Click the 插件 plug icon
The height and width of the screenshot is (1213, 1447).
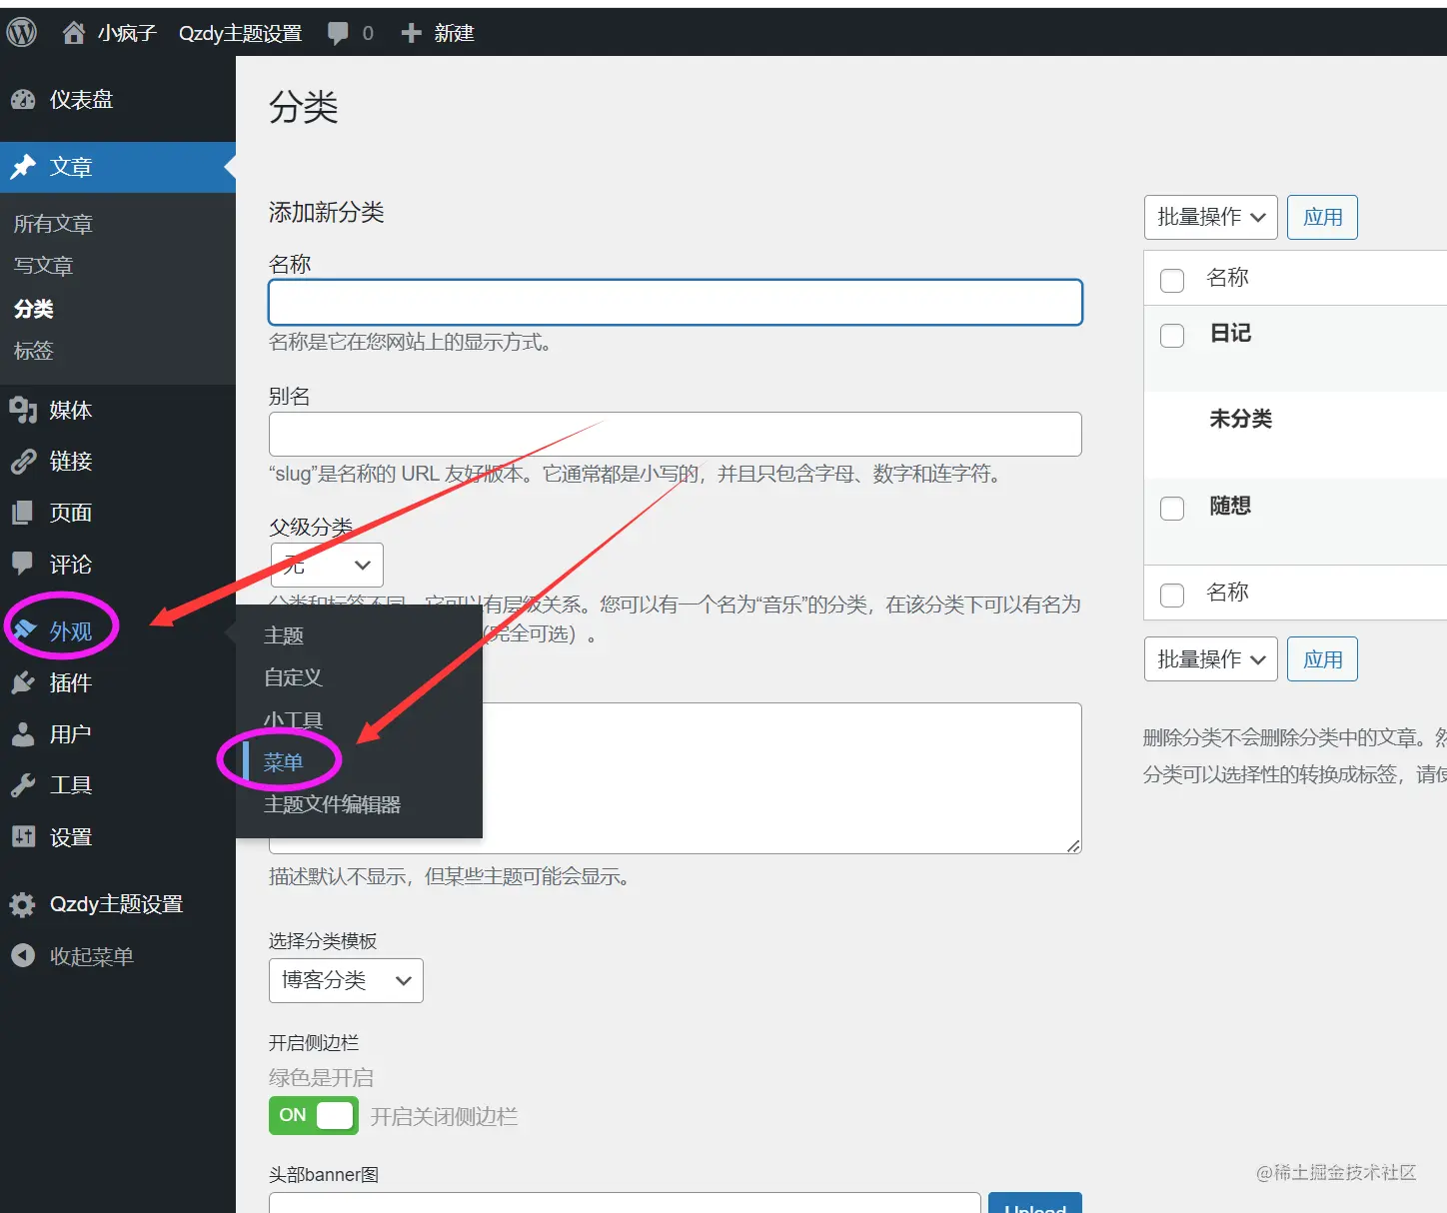[23, 683]
